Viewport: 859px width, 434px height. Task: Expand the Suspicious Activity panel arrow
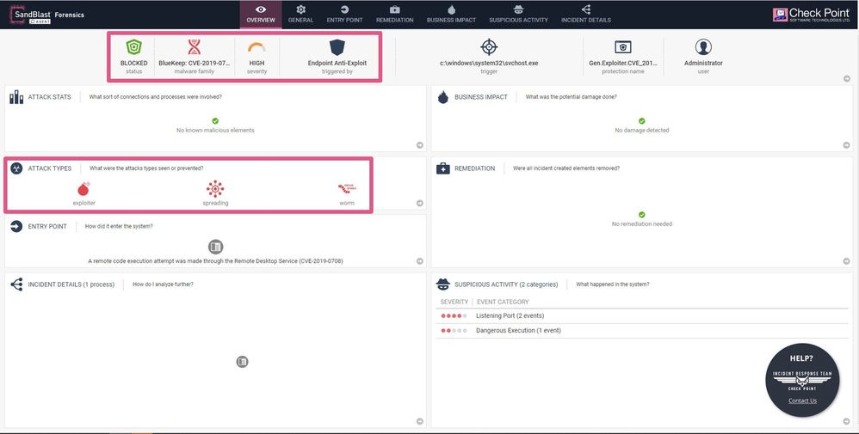point(846,421)
